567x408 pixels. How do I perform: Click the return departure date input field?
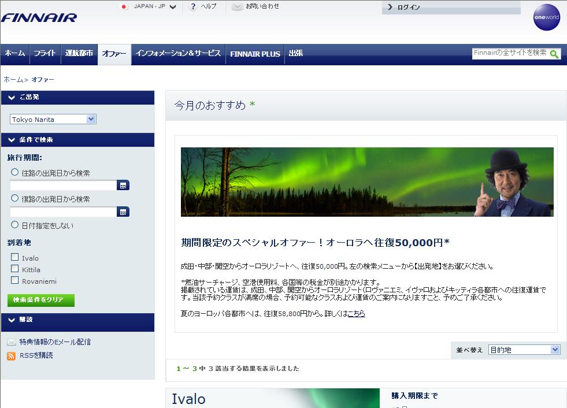[63, 212]
